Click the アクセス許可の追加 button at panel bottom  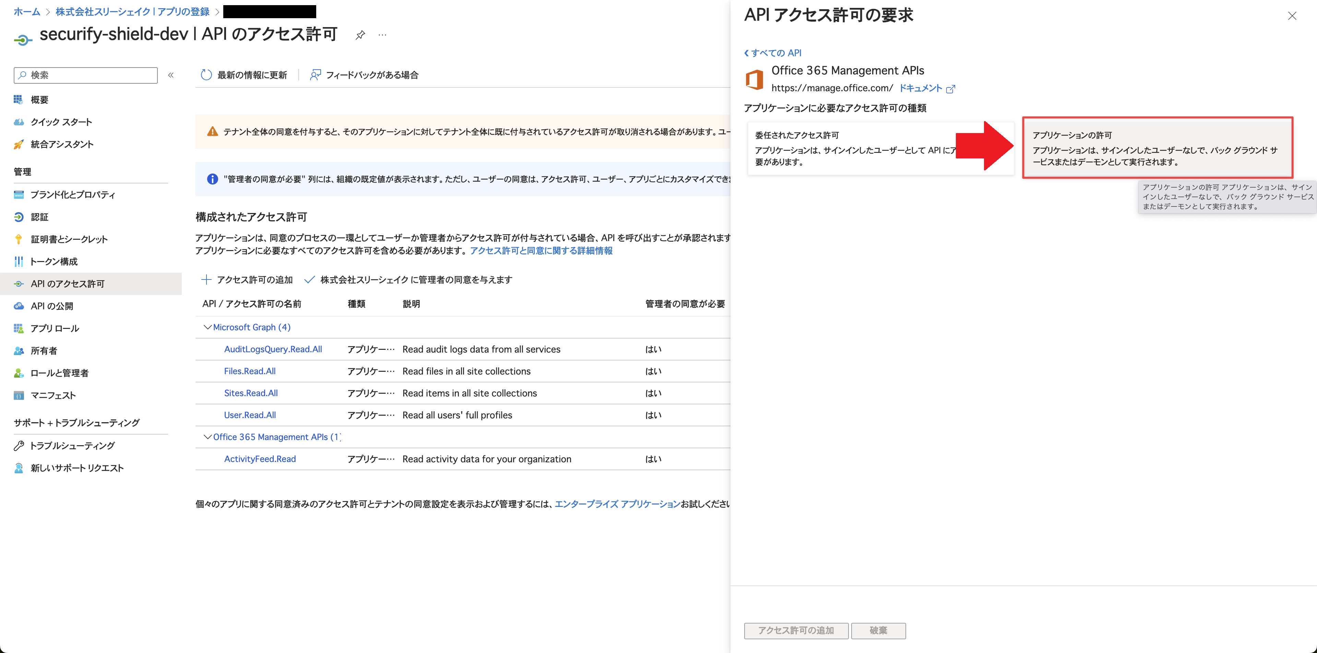tap(796, 630)
